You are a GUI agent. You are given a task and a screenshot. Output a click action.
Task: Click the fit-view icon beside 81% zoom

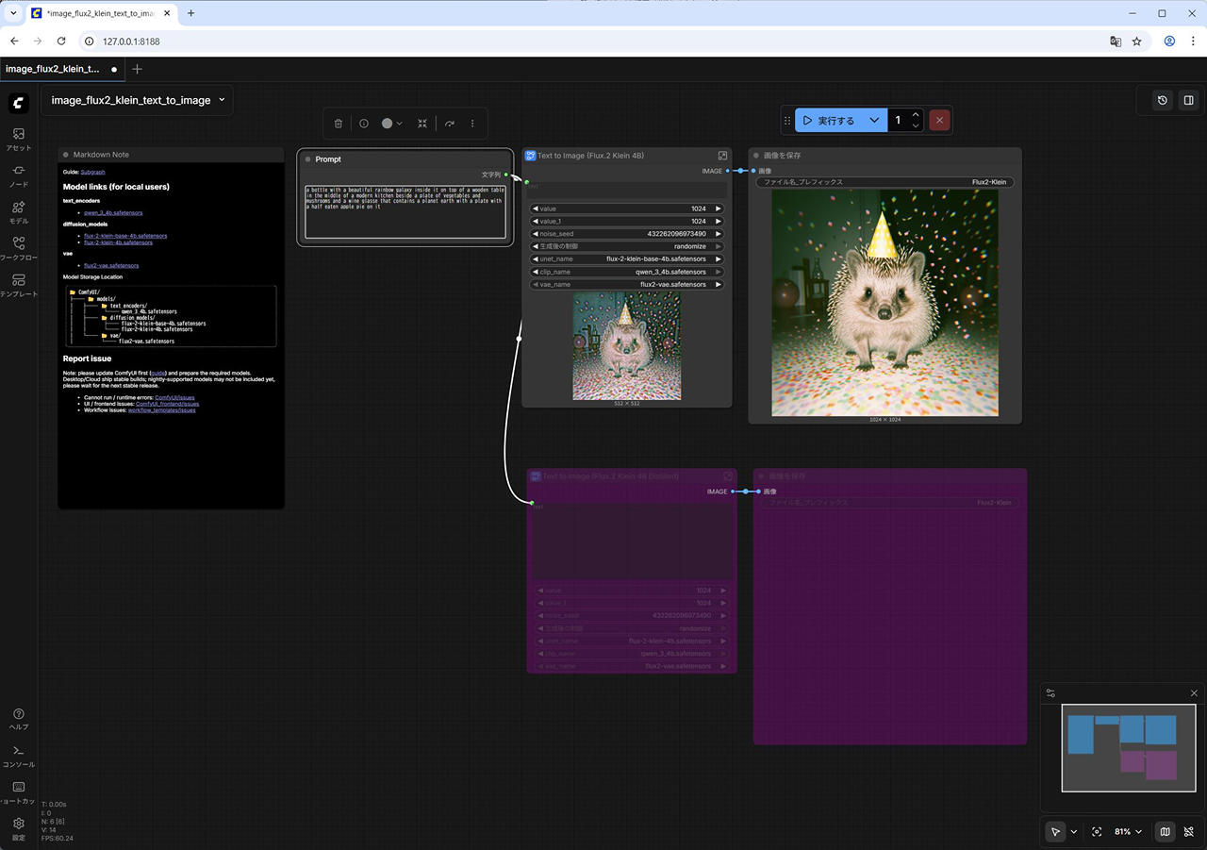click(1097, 832)
